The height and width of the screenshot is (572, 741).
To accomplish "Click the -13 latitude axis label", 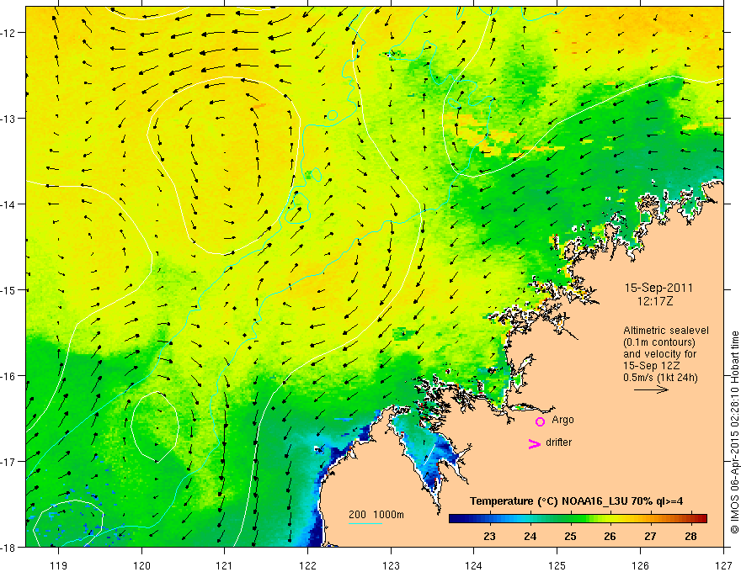I will (x=9, y=118).
